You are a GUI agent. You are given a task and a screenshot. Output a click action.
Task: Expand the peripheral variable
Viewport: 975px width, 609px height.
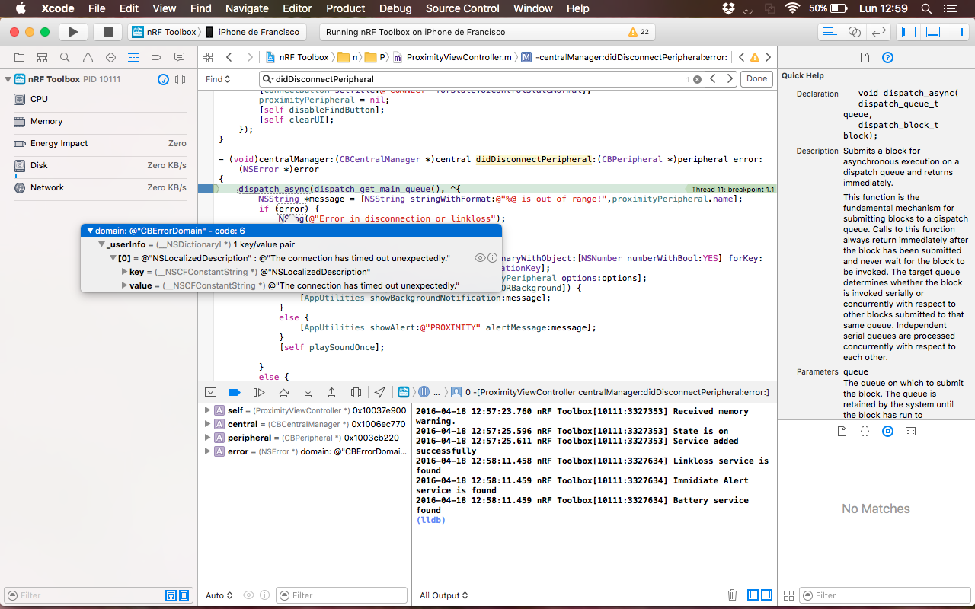[x=208, y=438]
